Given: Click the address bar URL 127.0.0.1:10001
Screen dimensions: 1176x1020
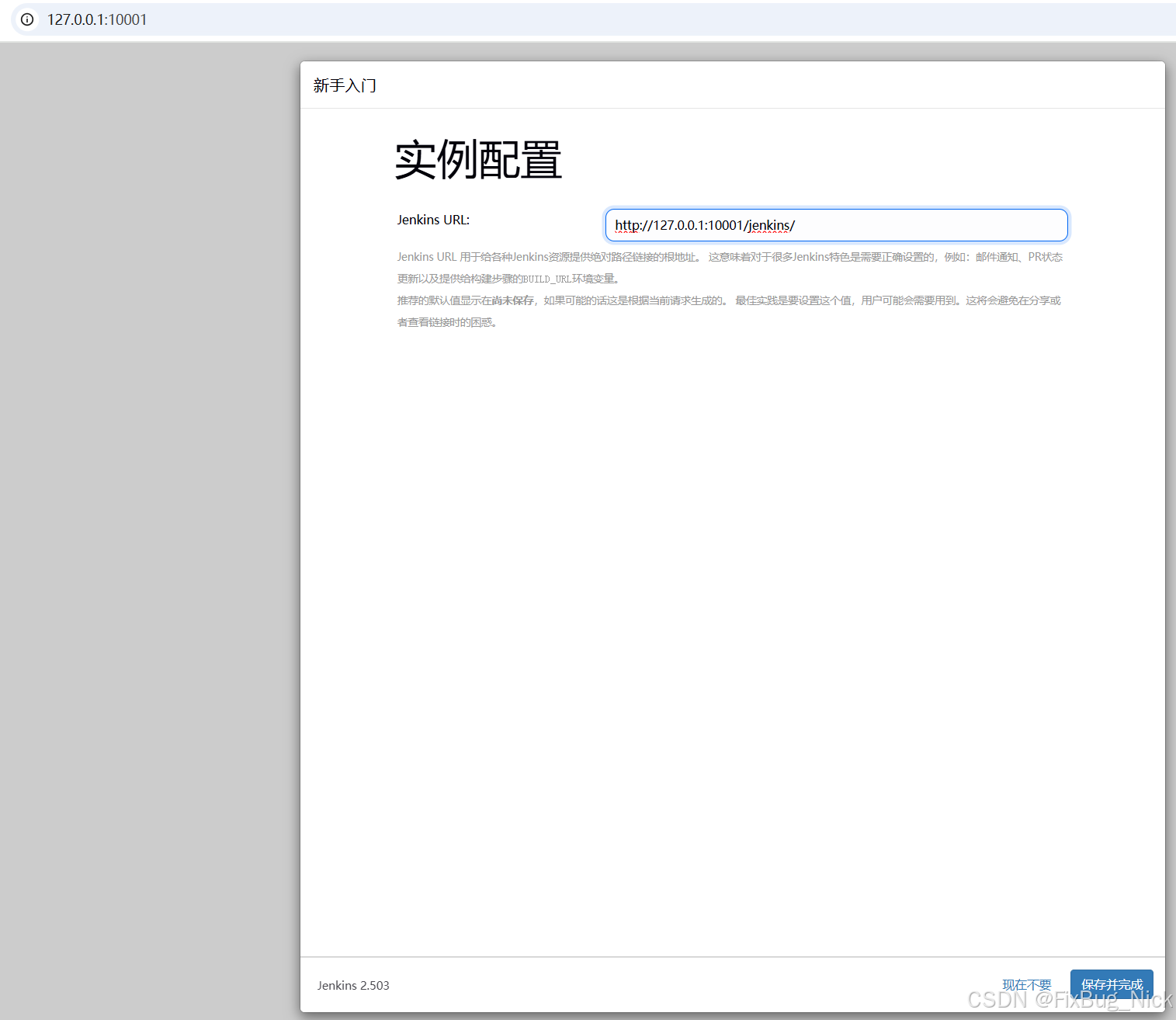Looking at the screenshot, I should click(x=97, y=19).
